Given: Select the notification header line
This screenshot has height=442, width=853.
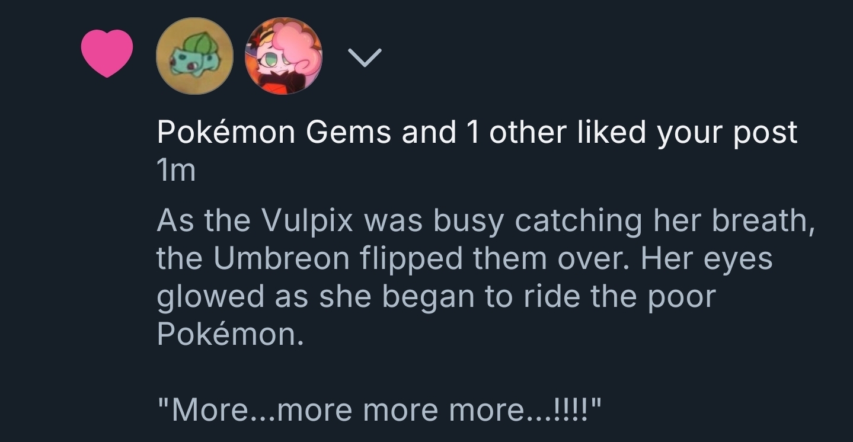Looking at the screenshot, I should pyautogui.click(x=477, y=132).
